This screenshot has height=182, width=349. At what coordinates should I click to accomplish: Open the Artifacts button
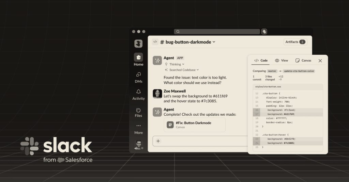(x=295, y=42)
